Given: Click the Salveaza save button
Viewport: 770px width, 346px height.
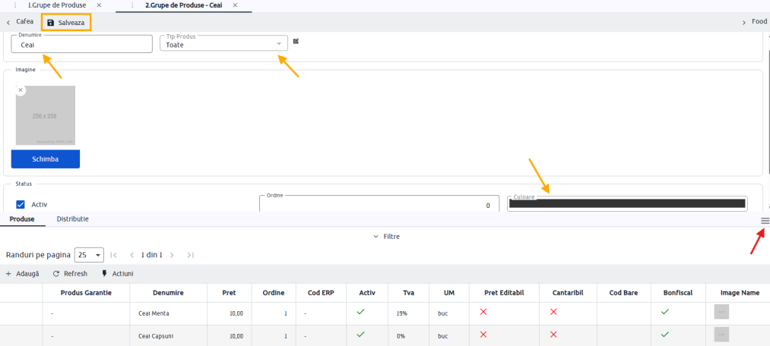Looking at the screenshot, I should (x=66, y=23).
